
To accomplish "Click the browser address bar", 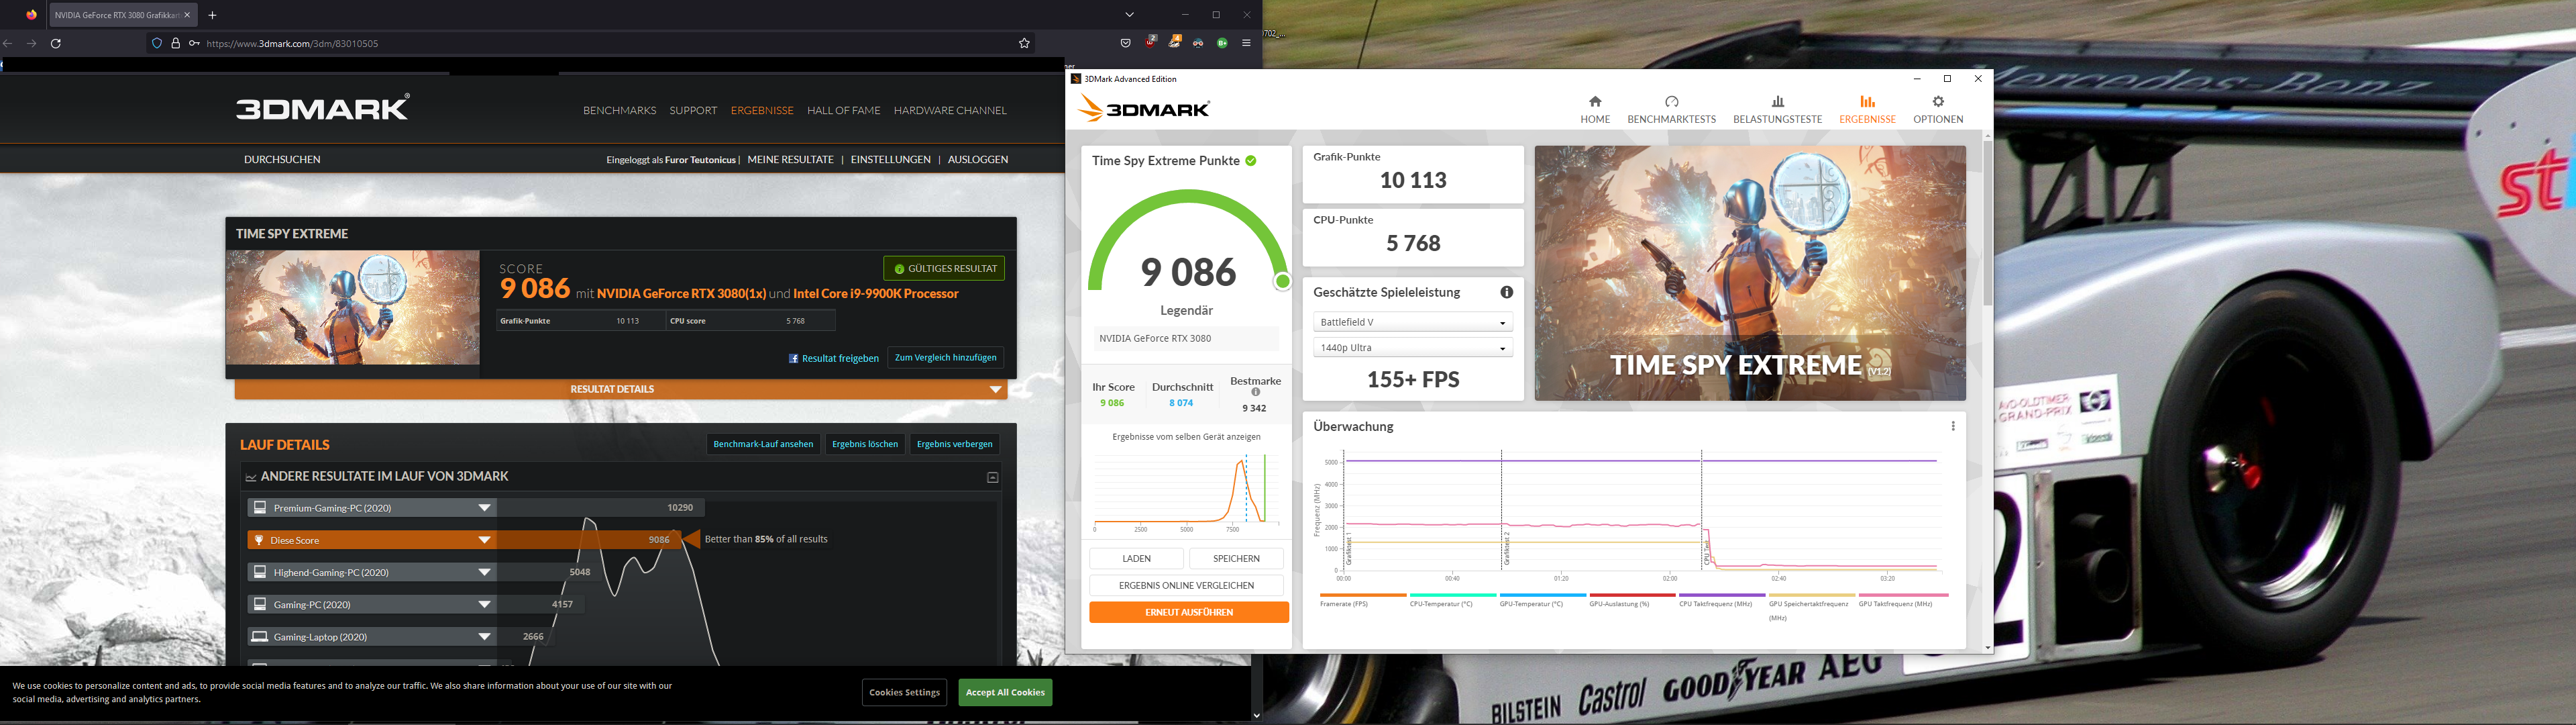I will pos(400,43).
